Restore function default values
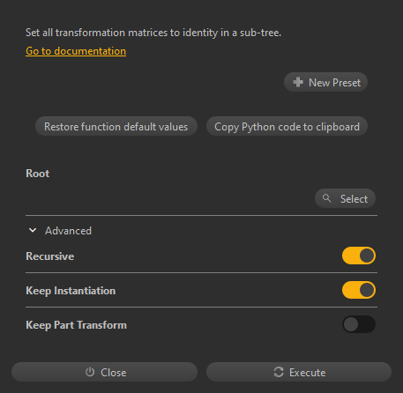Screen dimensions: 403x393 pos(116,126)
